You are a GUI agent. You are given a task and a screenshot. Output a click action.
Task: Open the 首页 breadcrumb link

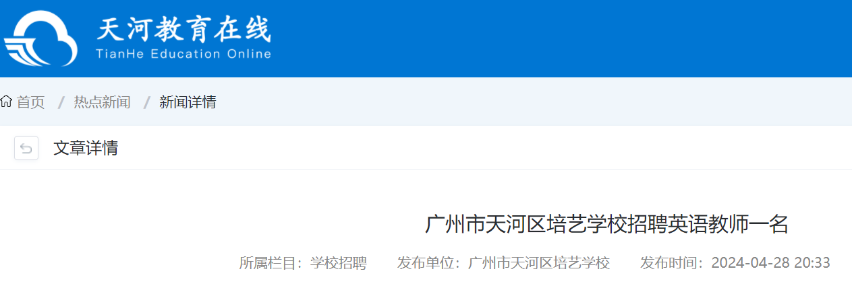click(31, 102)
